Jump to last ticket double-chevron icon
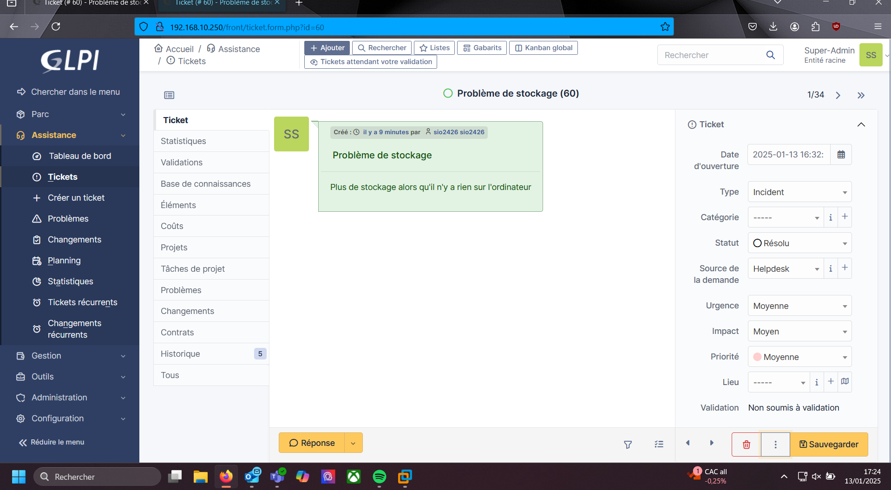The width and height of the screenshot is (891, 490). (x=861, y=95)
